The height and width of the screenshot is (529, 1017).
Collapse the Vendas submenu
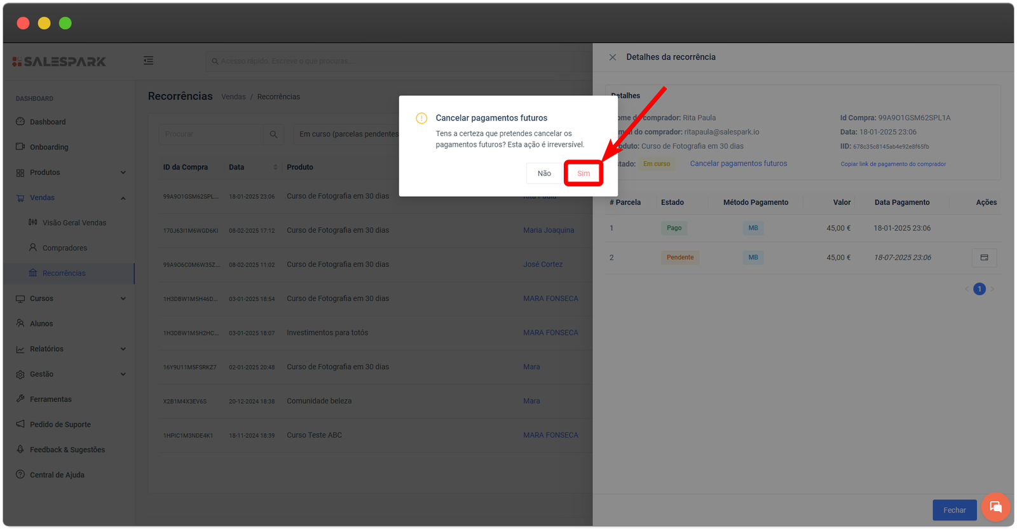123,198
